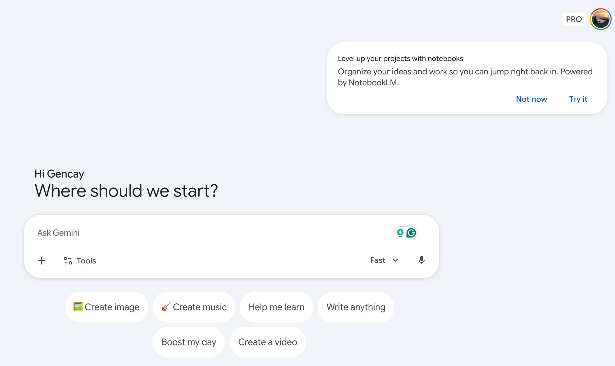Click the chevron next to Fast

click(x=395, y=260)
